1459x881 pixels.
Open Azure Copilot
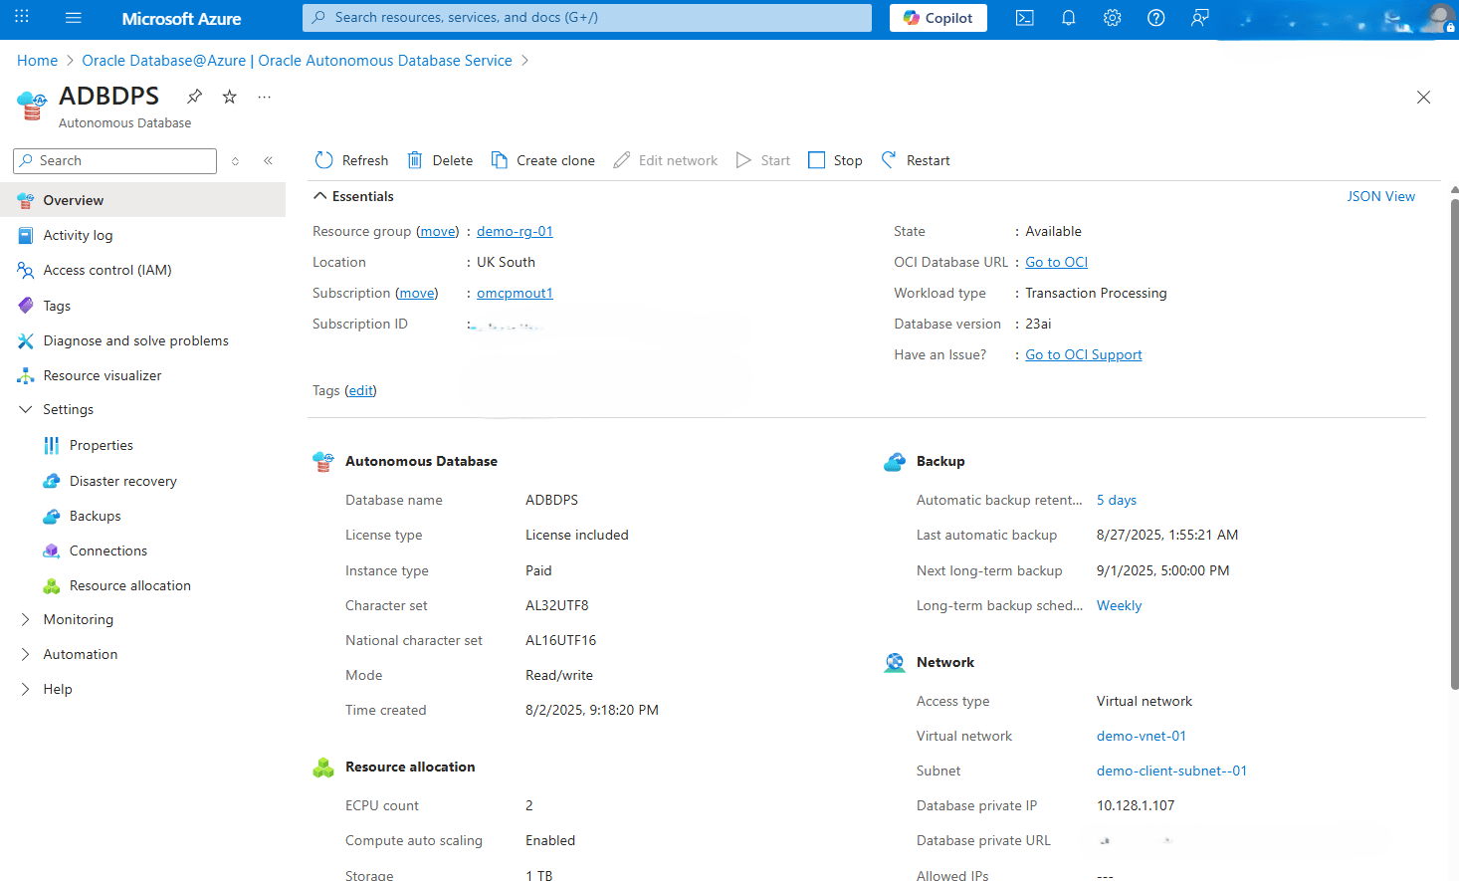click(x=937, y=18)
